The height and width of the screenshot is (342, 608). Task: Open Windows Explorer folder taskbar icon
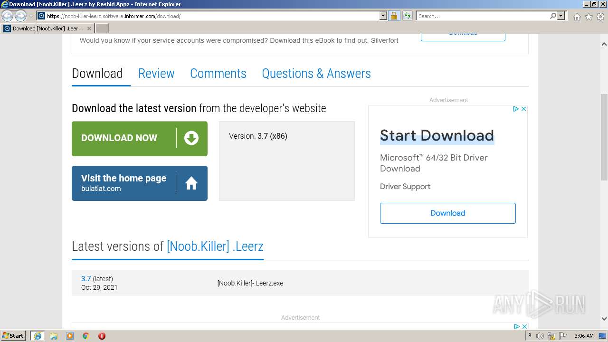pyautogui.click(x=54, y=336)
